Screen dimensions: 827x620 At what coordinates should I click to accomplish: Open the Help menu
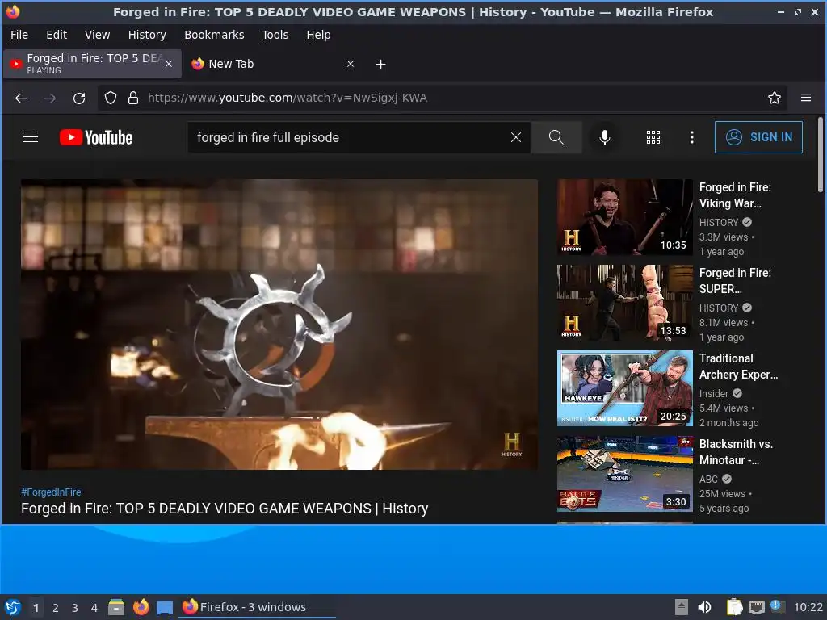tap(318, 35)
